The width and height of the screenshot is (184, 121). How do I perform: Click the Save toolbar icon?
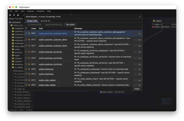click(x=18, y=15)
